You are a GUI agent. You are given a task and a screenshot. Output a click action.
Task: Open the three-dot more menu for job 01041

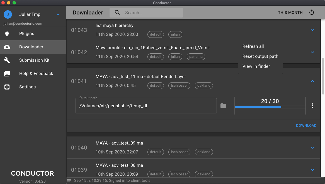coord(312,106)
